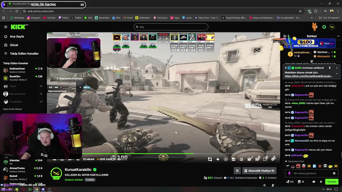The height and width of the screenshot is (192, 342).
Task: Click the purple microphone icon
Action: coord(289,173)
